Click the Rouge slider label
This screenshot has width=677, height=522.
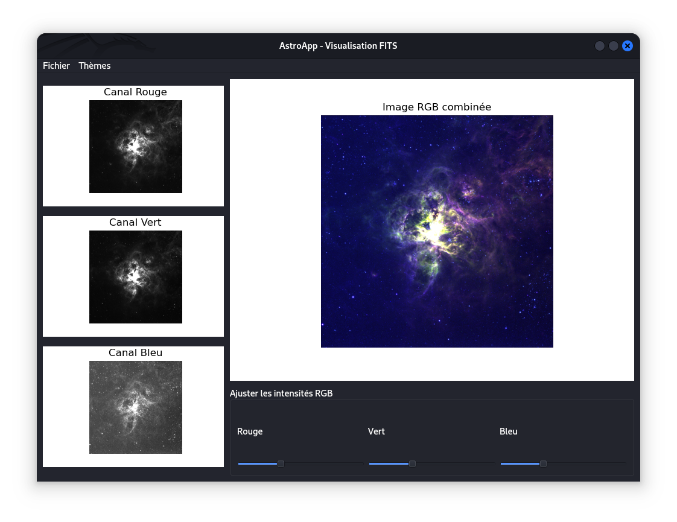coord(249,431)
